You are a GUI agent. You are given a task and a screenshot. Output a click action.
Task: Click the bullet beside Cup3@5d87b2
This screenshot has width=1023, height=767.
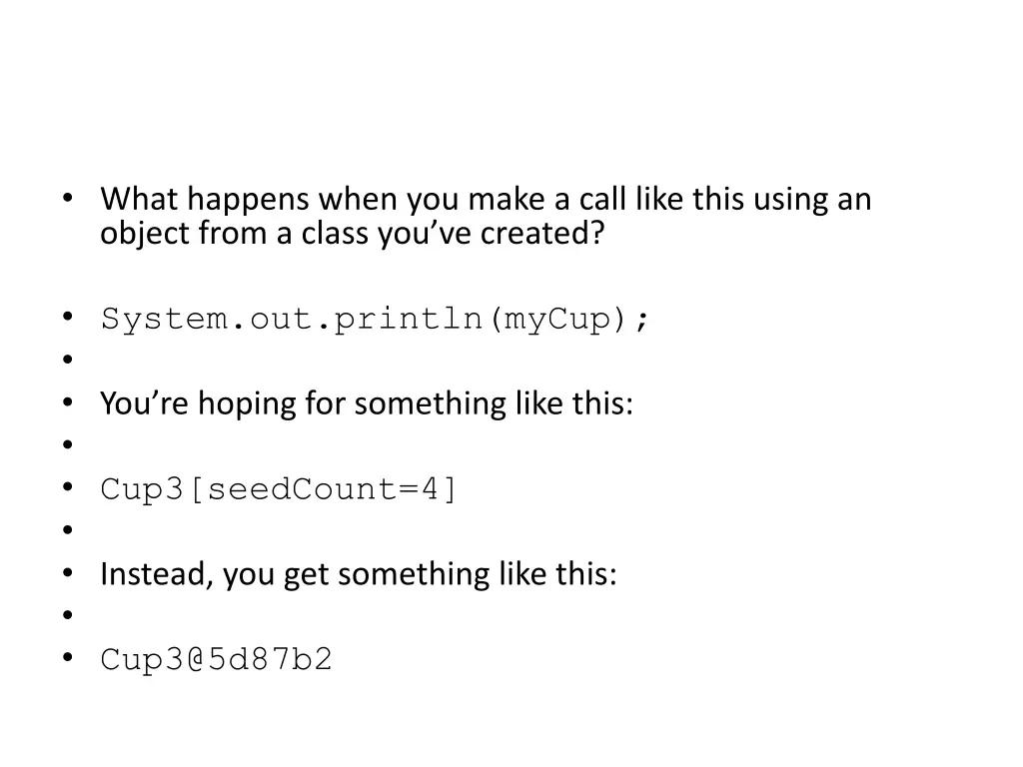pos(68,657)
